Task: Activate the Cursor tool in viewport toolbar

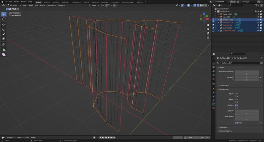Action: (x=4, y=19)
